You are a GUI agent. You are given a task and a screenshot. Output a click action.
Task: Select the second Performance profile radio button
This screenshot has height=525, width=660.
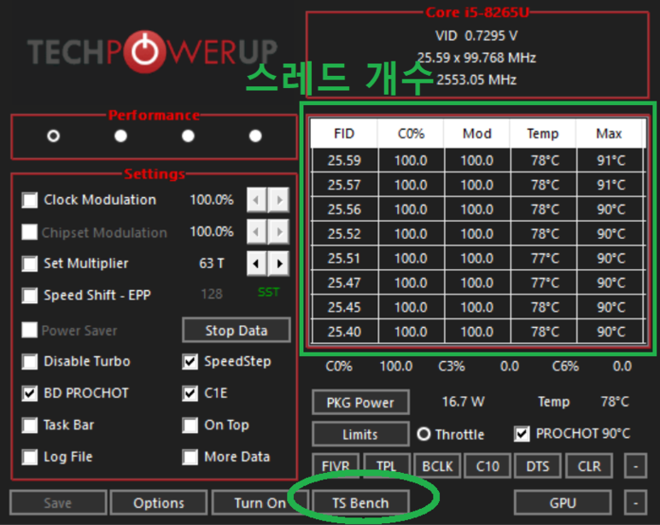[x=120, y=136]
